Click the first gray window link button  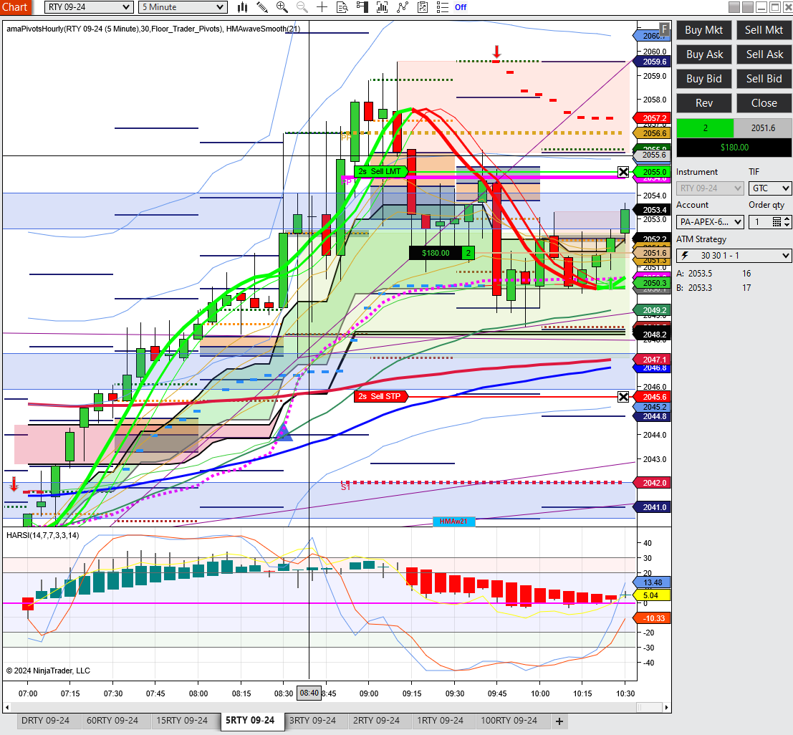click(x=734, y=7)
